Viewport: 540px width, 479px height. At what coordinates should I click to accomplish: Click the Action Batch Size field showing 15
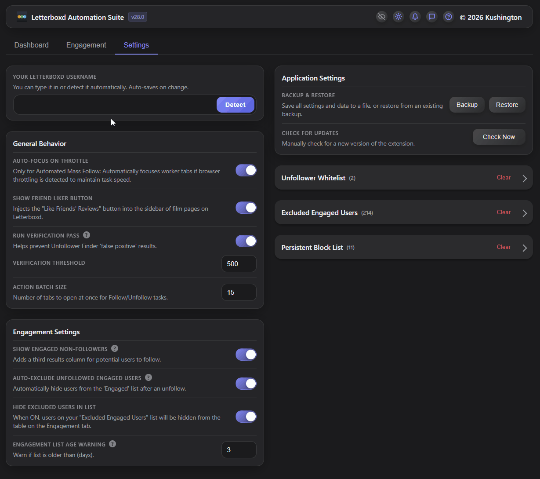click(239, 292)
